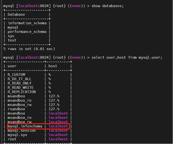
Task: Select the '%' host value for R_DO_IT_ALL
Action: [50, 79]
